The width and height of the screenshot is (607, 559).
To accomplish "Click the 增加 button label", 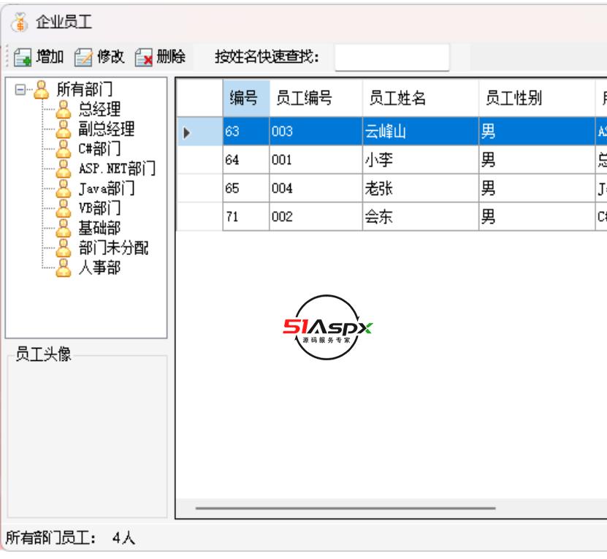I will click(x=50, y=57).
